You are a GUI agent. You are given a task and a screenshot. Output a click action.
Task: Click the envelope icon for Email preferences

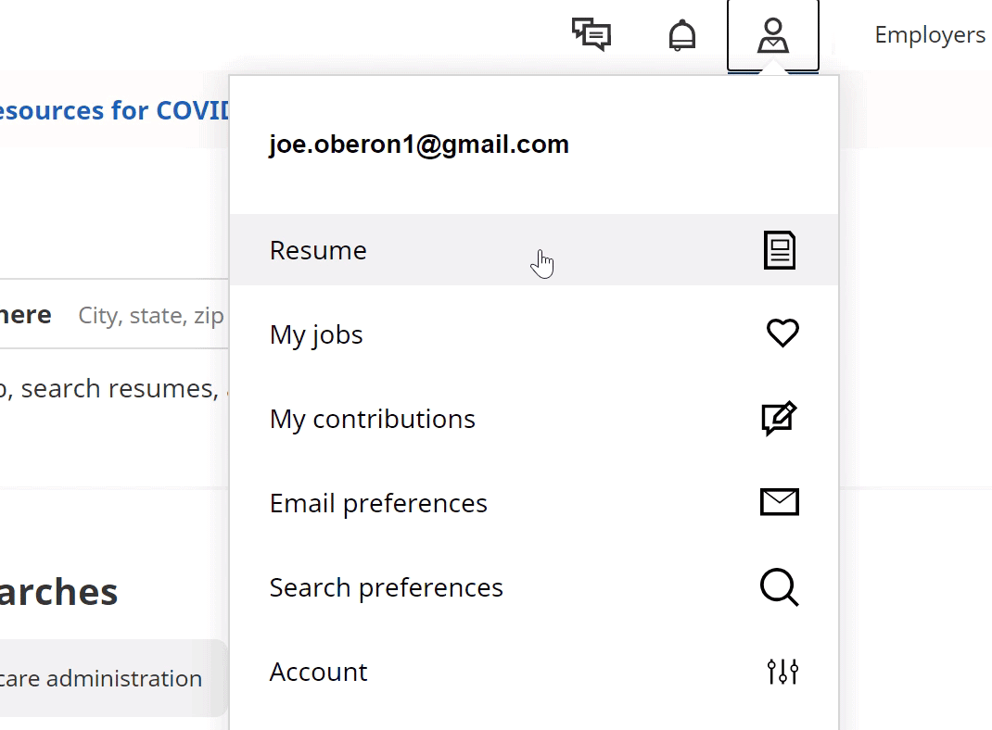point(780,502)
